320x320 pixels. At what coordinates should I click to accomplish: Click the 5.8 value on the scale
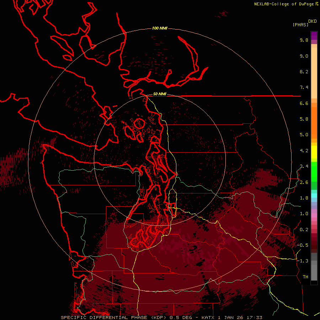[x=304, y=119]
